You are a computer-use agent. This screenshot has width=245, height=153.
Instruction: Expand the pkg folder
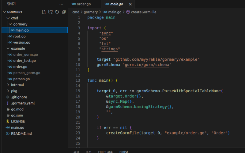14,91
